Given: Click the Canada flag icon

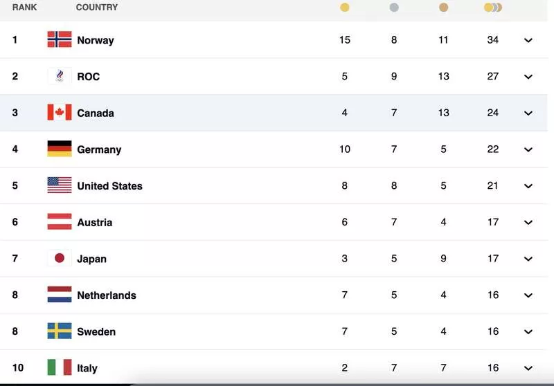Looking at the screenshot, I should (60, 112).
